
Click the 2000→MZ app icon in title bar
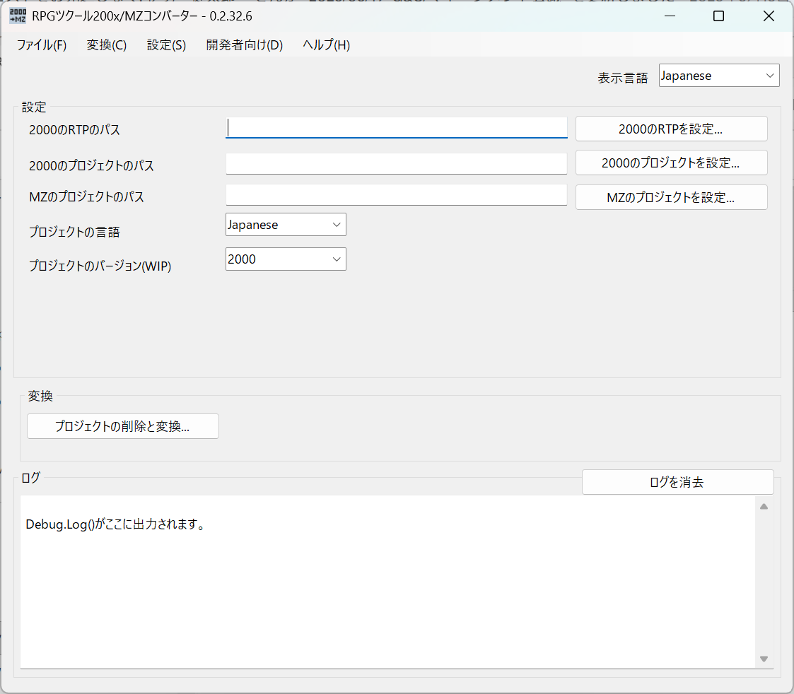point(18,16)
